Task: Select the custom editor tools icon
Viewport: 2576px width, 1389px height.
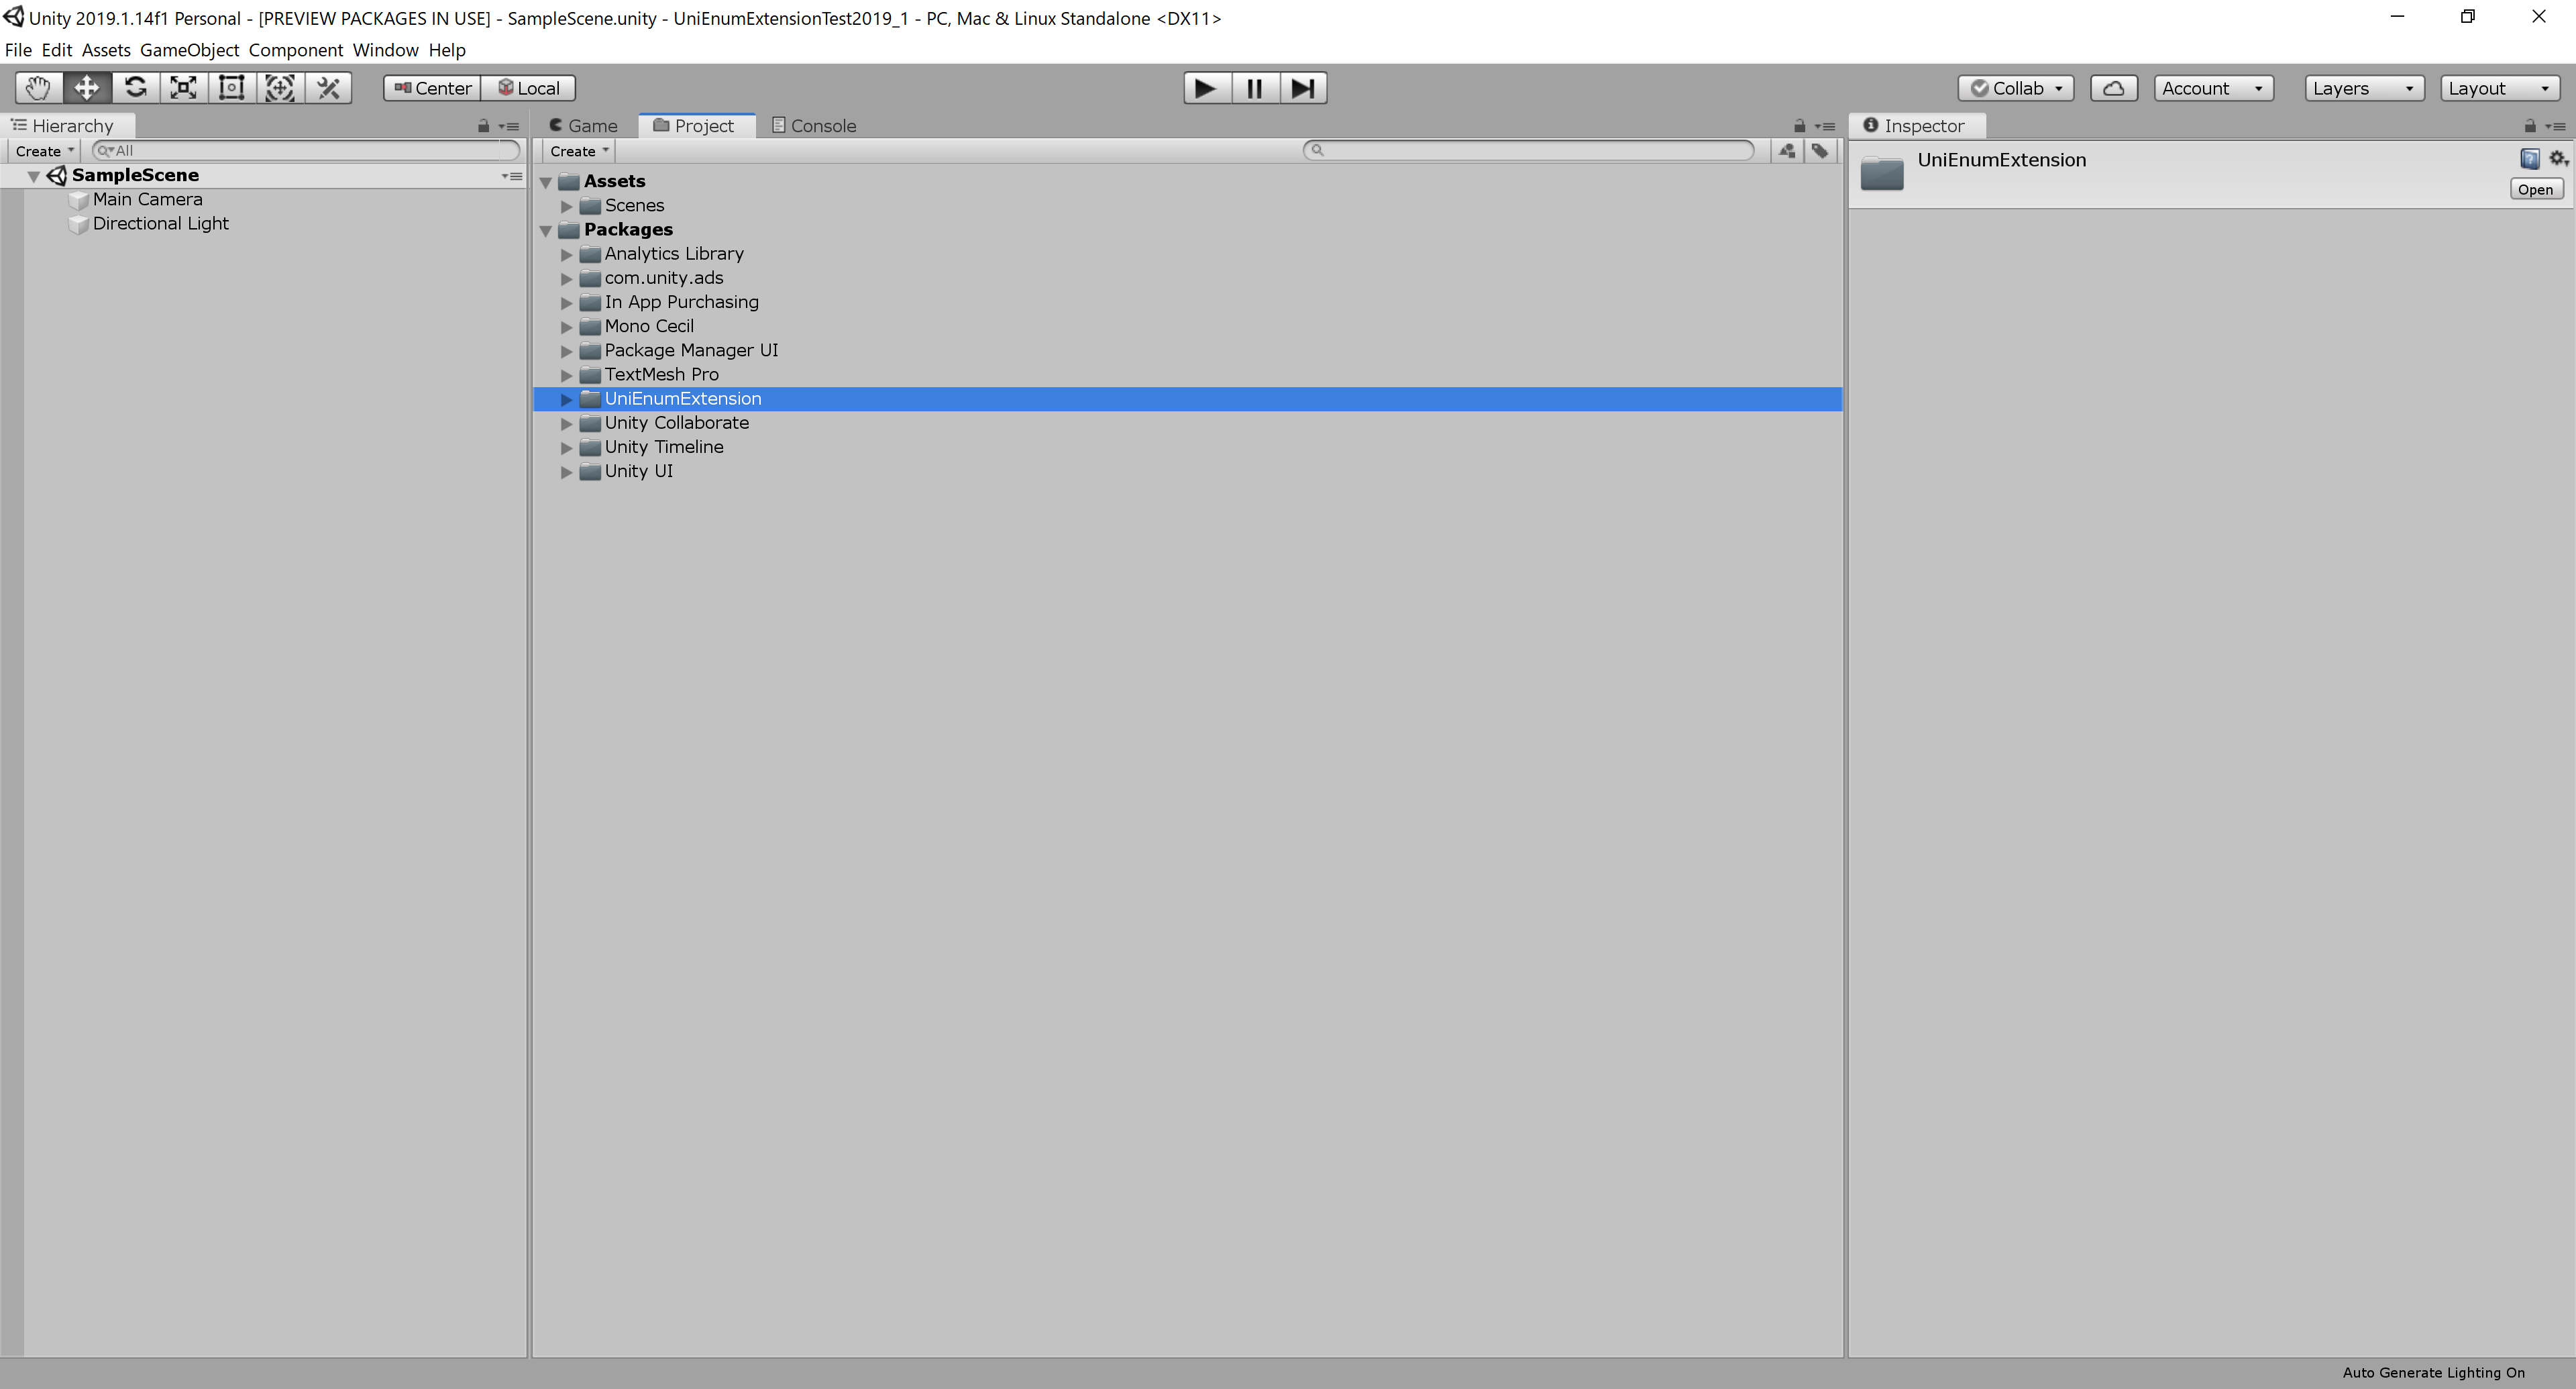Action: (x=328, y=88)
